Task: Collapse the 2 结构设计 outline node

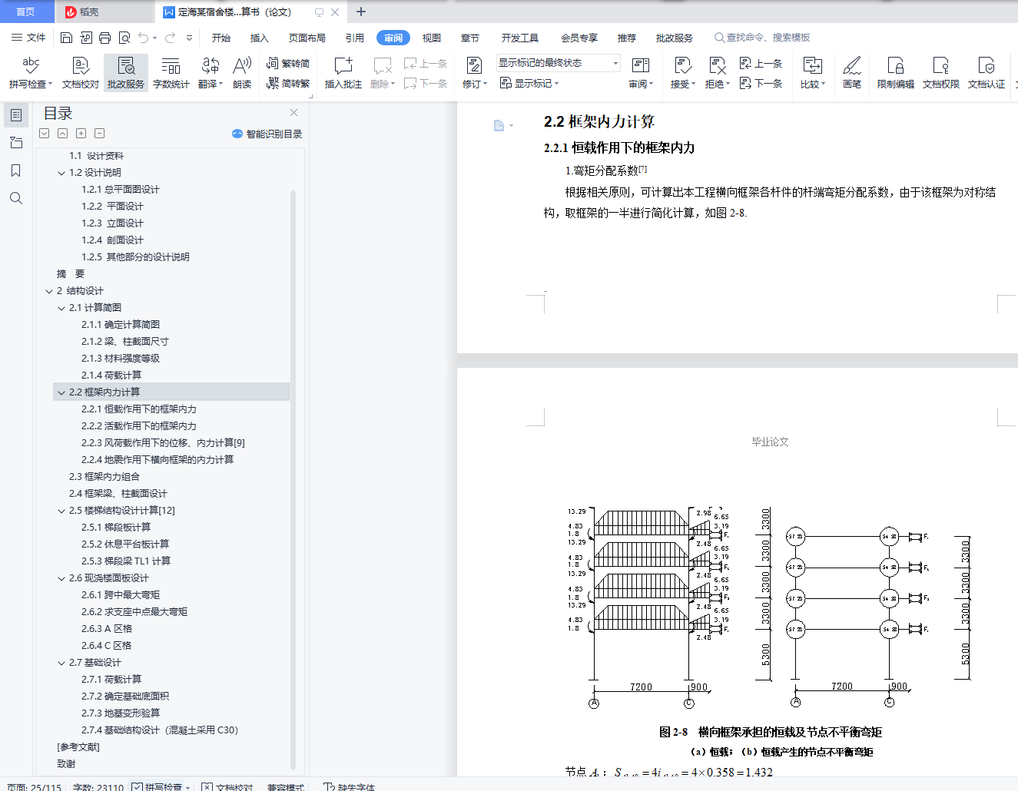Action: coord(49,292)
